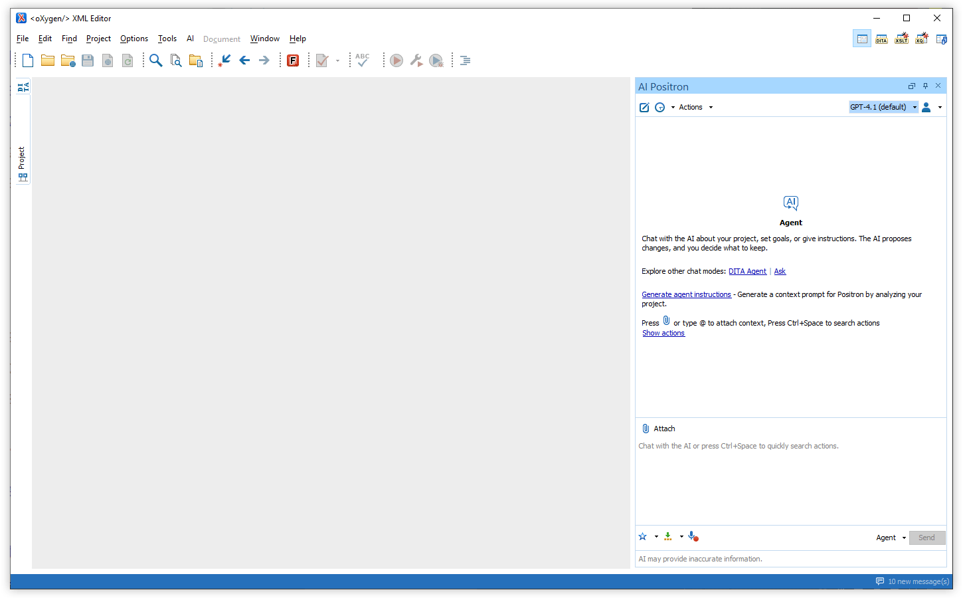Screen dimensions: 963x598
Task: Click the DITA Agent chat mode link
Action: [747, 271]
